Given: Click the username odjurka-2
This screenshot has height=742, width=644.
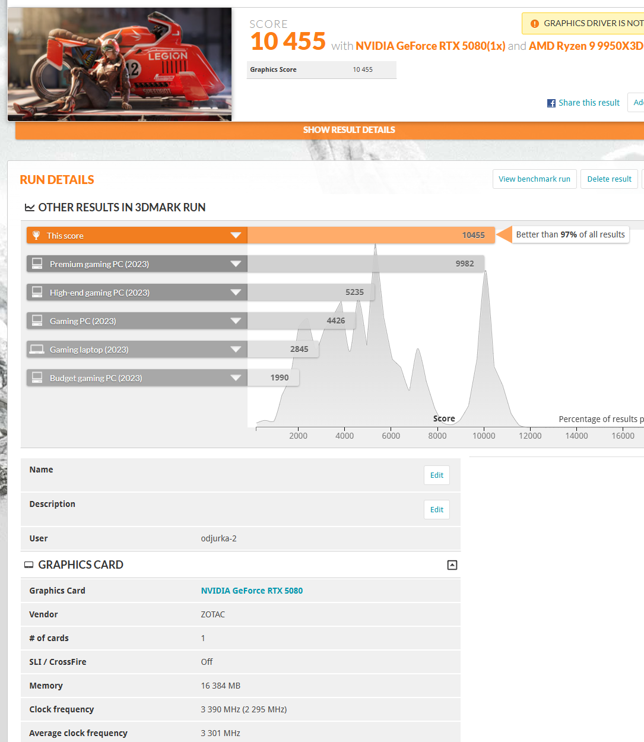Looking at the screenshot, I should coord(218,538).
